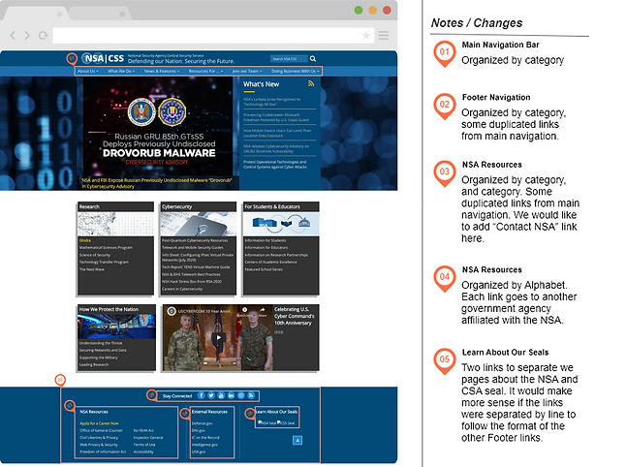Open Careers in Cybersecurity link
This screenshot has width=626, height=467.
pyautogui.click(x=182, y=289)
